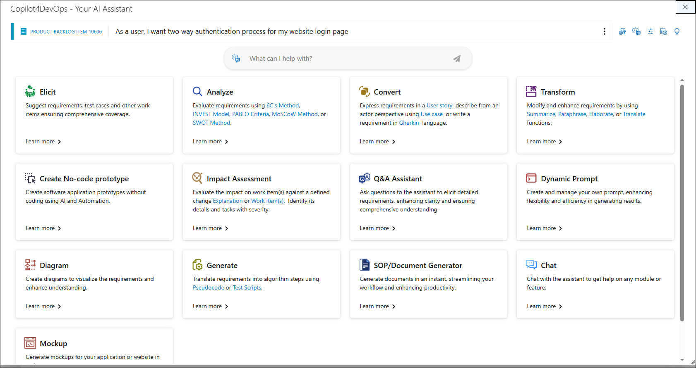Click the Impact Assessment icon
Screen dimensions: 696x368
tap(197, 178)
